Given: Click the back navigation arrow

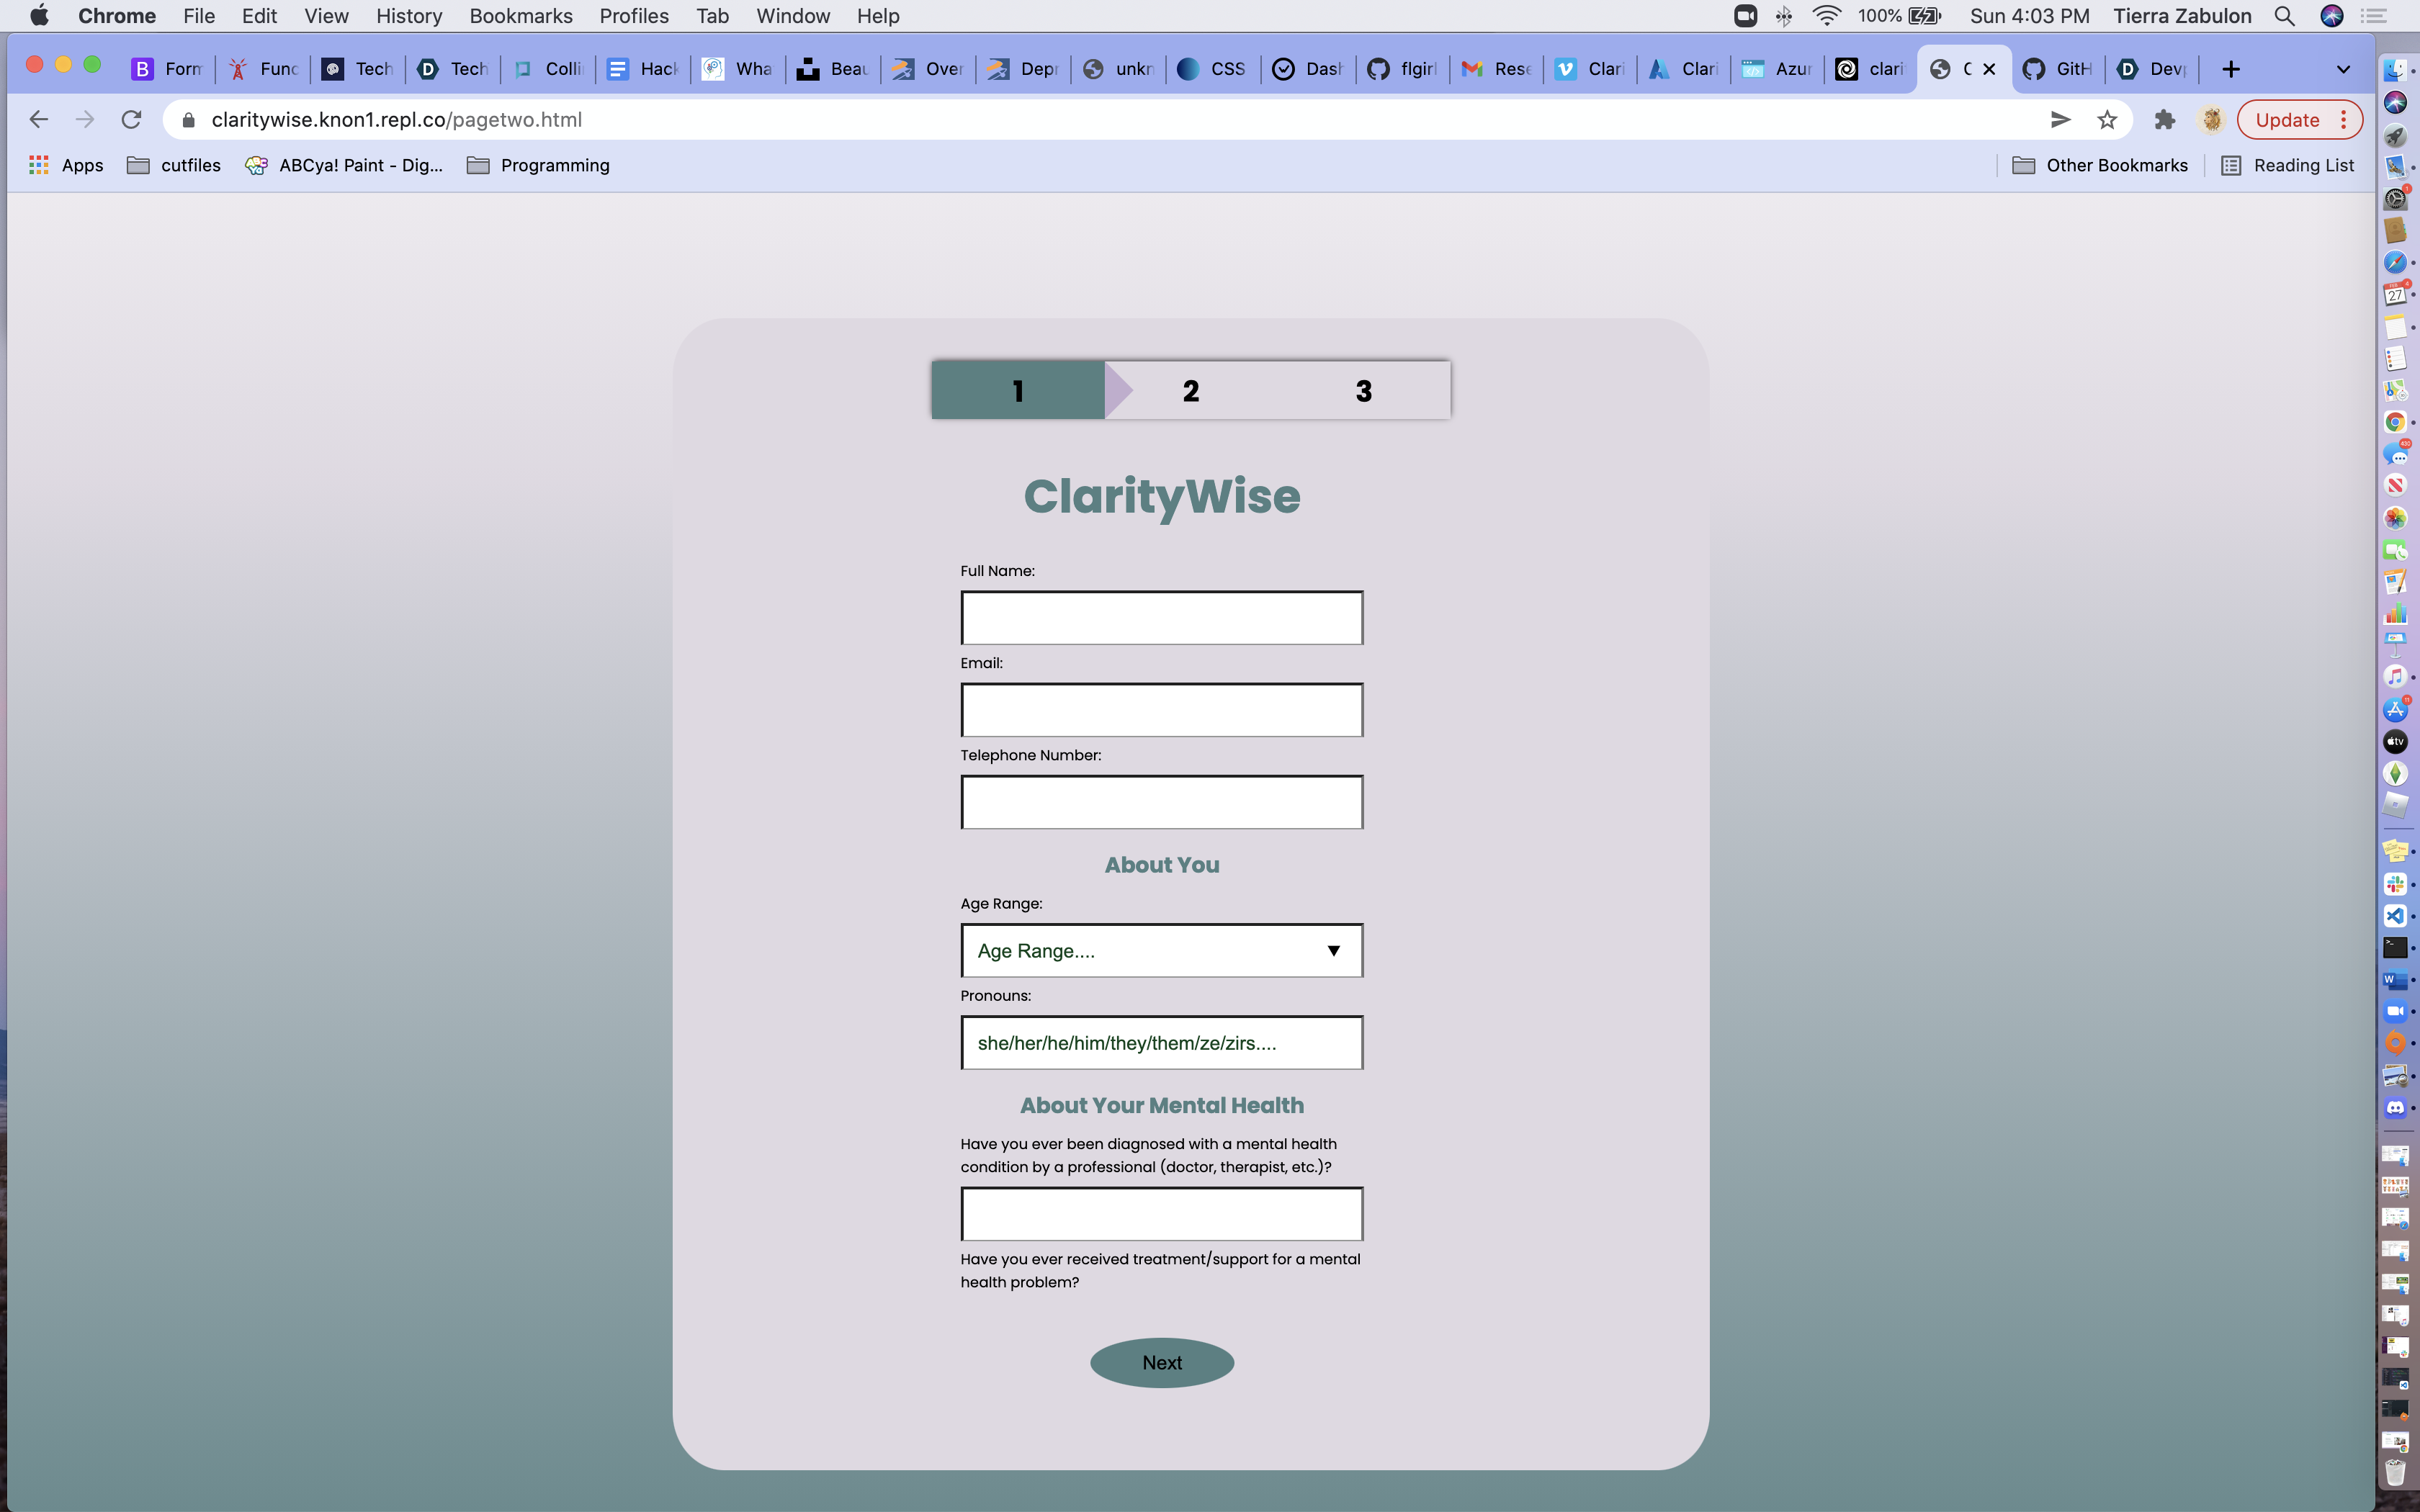Looking at the screenshot, I should [x=39, y=120].
